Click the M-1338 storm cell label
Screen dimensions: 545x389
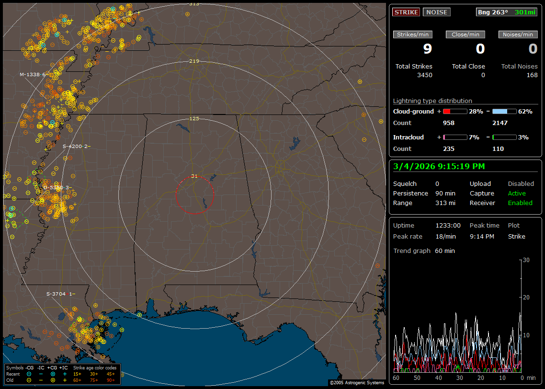coord(33,75)
